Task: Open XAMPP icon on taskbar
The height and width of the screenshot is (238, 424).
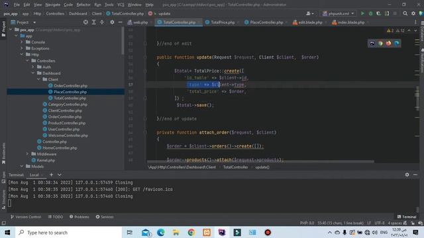Action: (x=207, y=232)
